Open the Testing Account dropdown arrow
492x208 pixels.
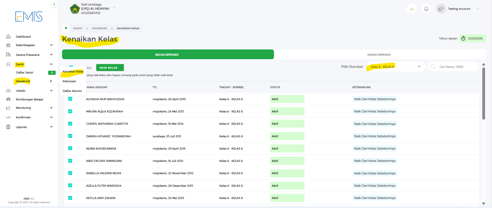[x=478, y=9]
